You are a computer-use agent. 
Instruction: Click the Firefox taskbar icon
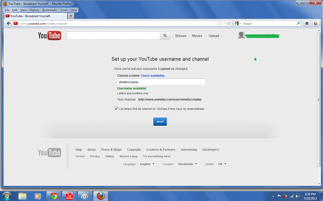click(x=101, y=196)
